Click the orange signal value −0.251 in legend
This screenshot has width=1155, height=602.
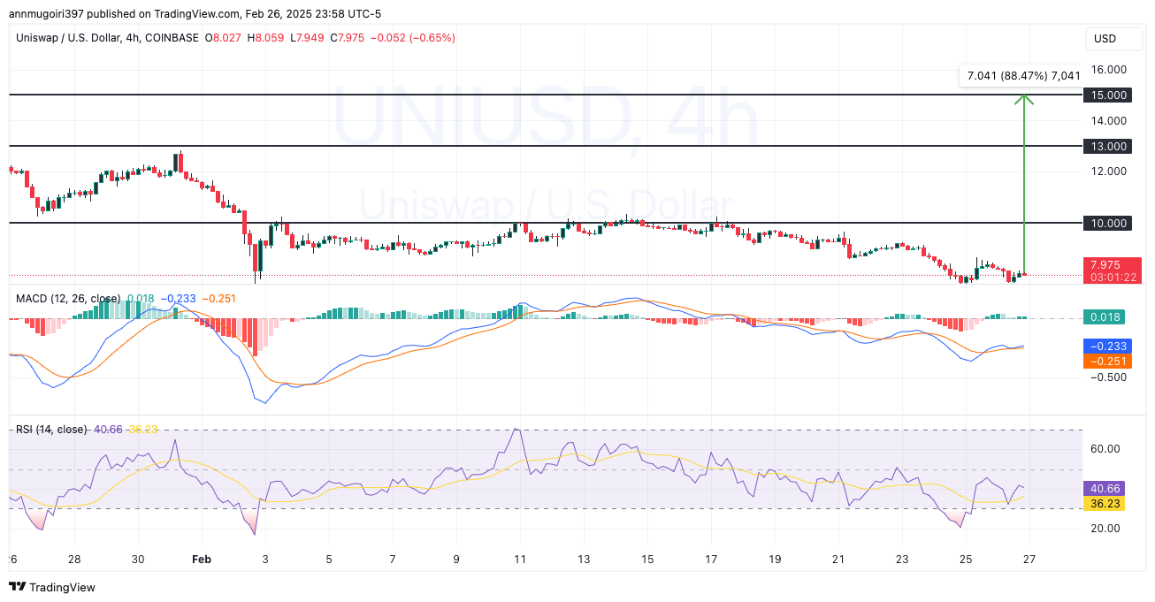[x=219, y=299]
